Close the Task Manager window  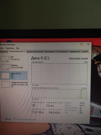point(88,44)
